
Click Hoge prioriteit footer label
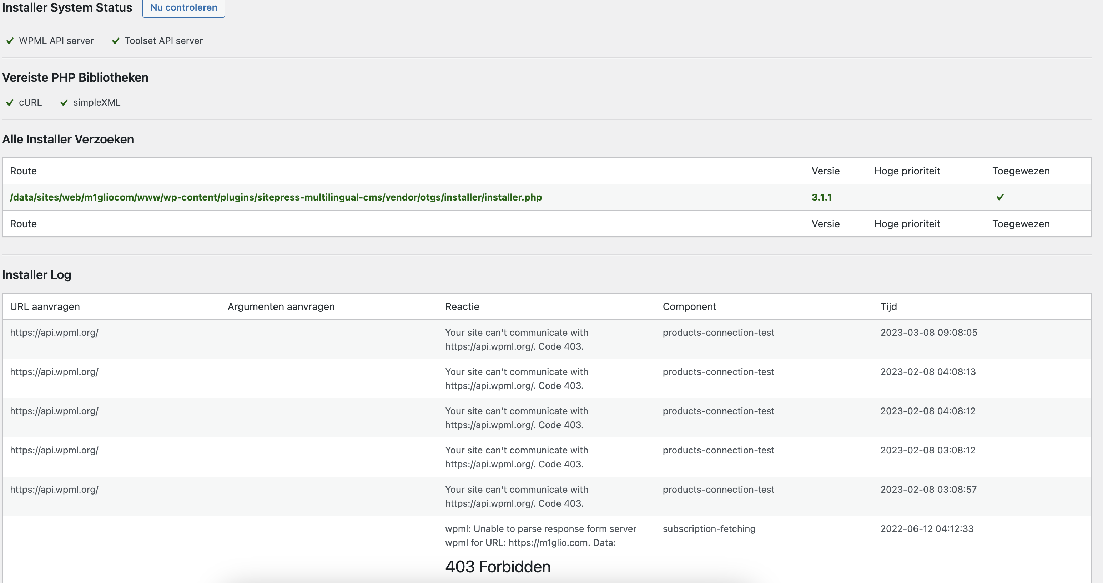(907, 224)
